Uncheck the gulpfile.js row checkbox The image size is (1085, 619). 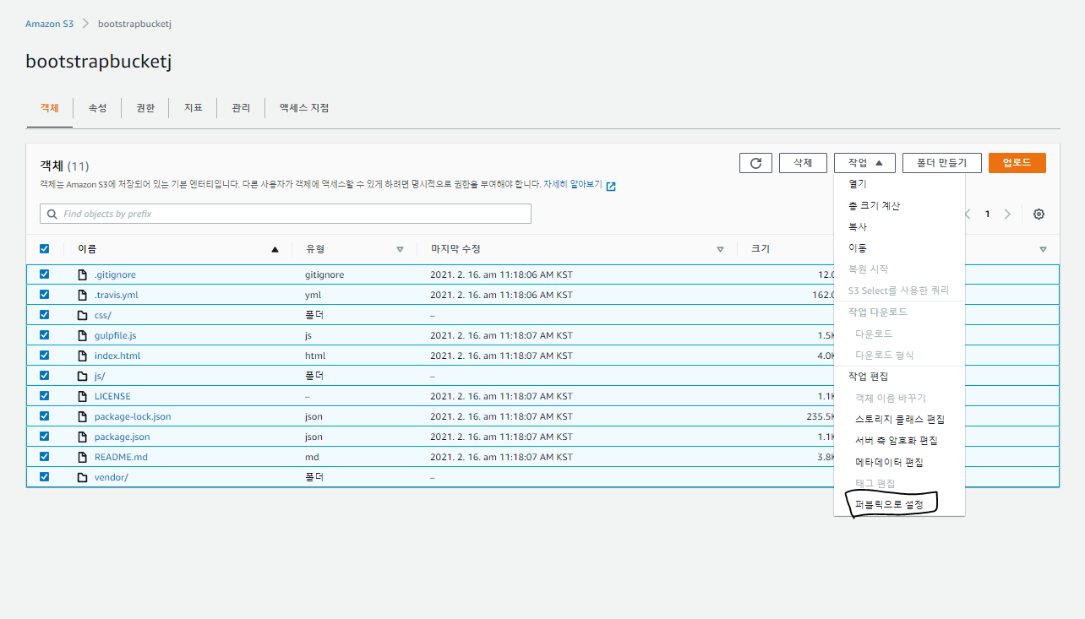pyautogui.click(x=45, y=335)
